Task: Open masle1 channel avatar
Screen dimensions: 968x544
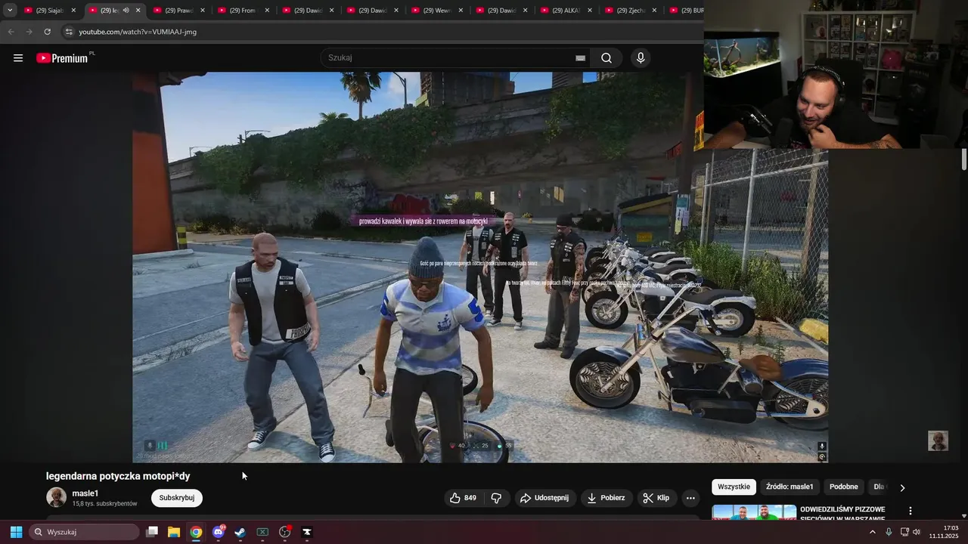Action: click(x=57, y=497)
